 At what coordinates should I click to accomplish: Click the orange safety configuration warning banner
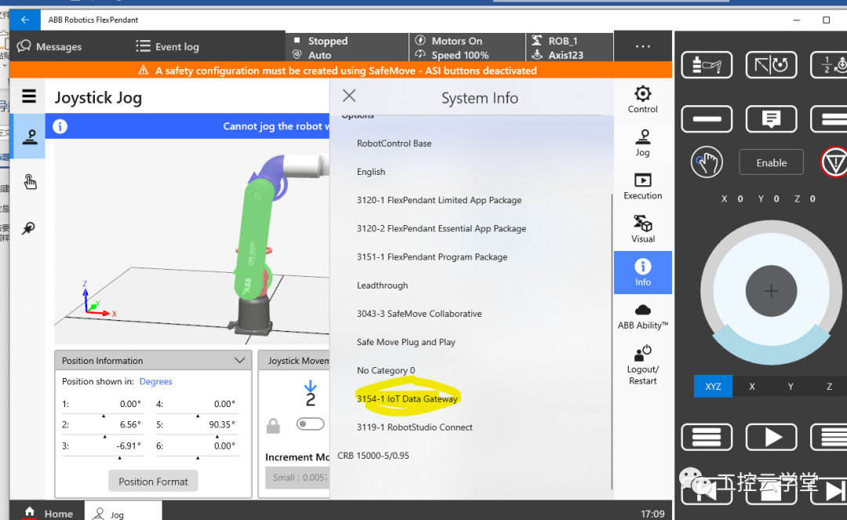tap(341, 71)
